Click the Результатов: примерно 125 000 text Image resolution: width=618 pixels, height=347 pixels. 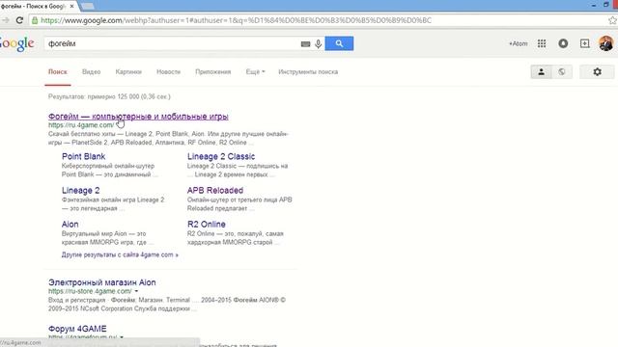pyautogui.click(x=109, y=96)
